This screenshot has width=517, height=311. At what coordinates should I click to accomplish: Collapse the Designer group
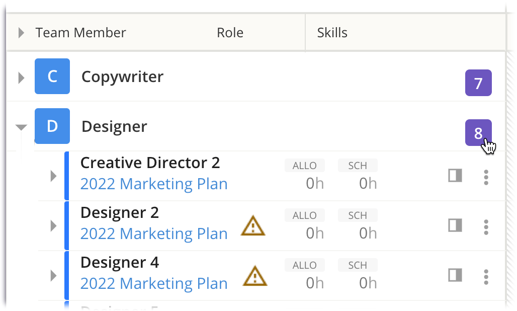pyautogui.click(x=21, y=127)
